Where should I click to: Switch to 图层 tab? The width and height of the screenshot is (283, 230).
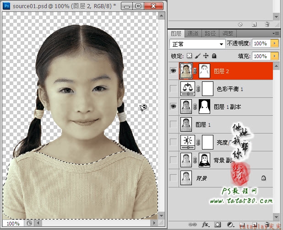point(176,33)
